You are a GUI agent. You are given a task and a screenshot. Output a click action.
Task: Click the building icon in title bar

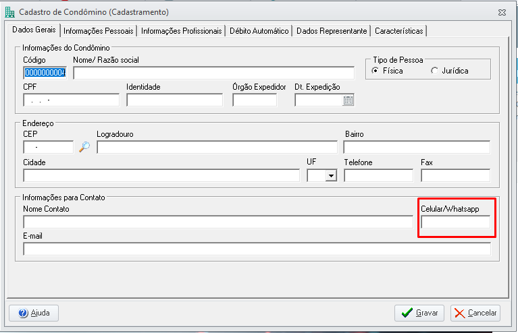point(10,12)
